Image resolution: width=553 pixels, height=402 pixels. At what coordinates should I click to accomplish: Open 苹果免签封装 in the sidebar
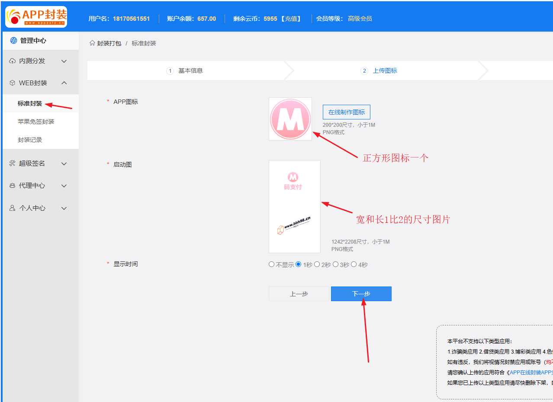pyautogui.click(x=36, y=122)
